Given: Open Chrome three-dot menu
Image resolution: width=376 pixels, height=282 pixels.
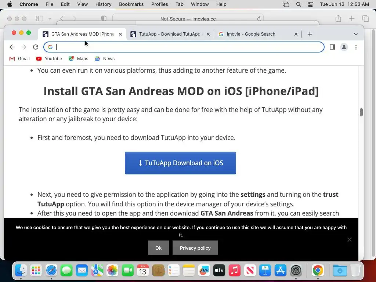Looking at the screenshot, I should [x=356, y=47].
